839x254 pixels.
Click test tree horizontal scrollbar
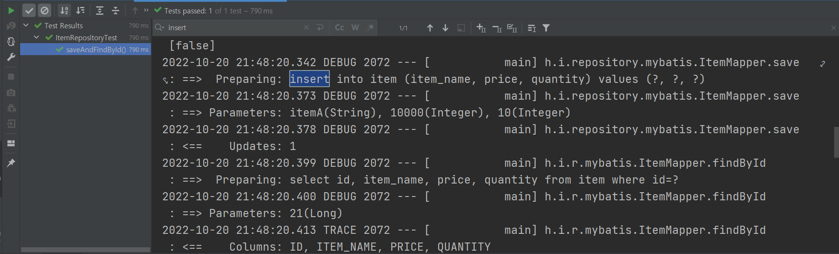tap(85, 250)
